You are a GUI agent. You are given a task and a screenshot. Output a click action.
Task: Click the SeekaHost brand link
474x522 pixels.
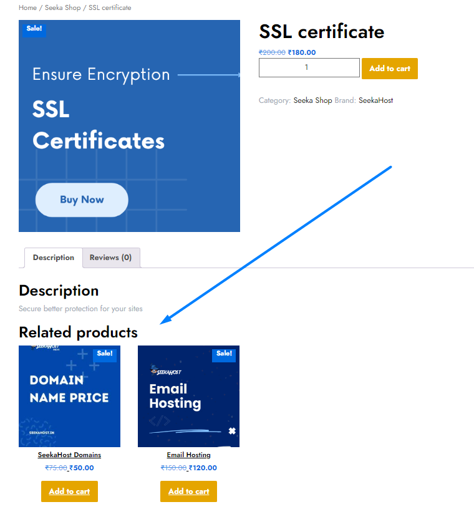point(375,100)
